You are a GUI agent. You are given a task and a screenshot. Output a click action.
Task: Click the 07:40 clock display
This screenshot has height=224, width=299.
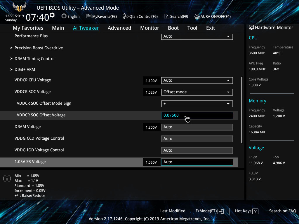pyautogui.click(x=38, y=17)
